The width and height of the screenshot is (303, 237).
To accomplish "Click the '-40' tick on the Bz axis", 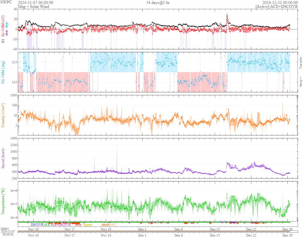I will pyautogui.click(x=14, y=49).
